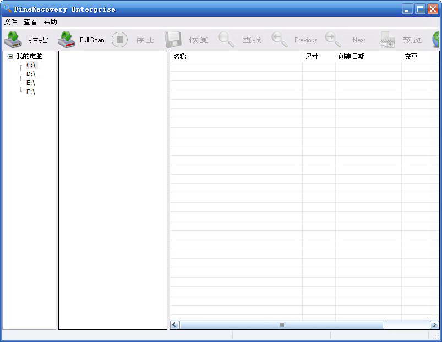Sort by the 创建日期 column header

[368, 57]
